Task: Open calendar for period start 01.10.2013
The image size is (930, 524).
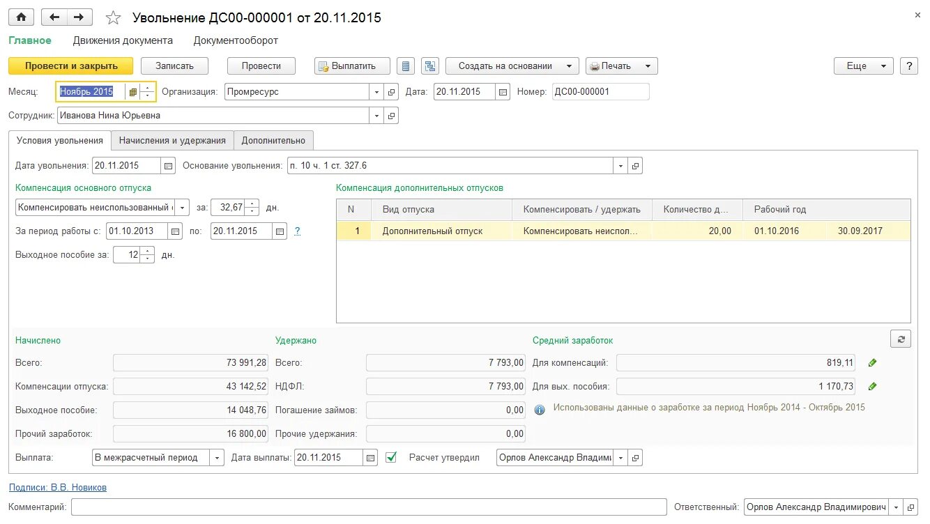Action: (x=175, y=231)
